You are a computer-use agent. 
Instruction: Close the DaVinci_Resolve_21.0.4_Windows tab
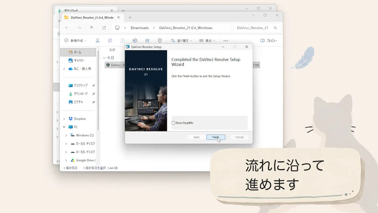tap(118, 17)
